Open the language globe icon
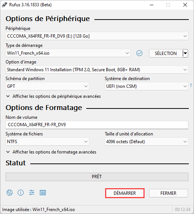 pos(10,193)
